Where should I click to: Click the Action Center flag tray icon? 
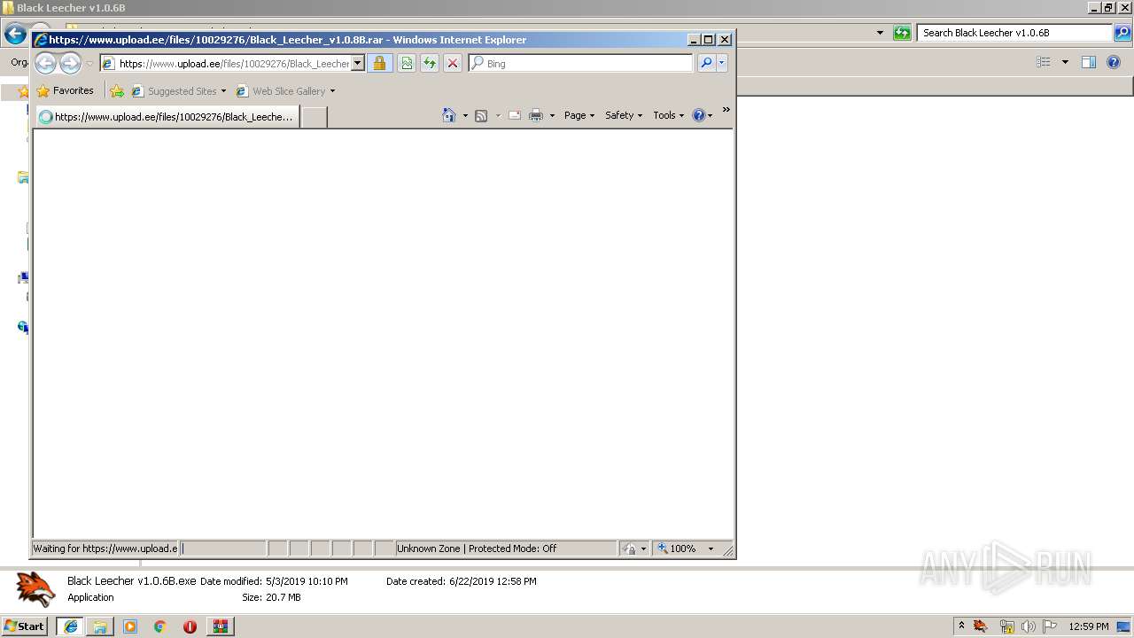tap(1050, 626)
